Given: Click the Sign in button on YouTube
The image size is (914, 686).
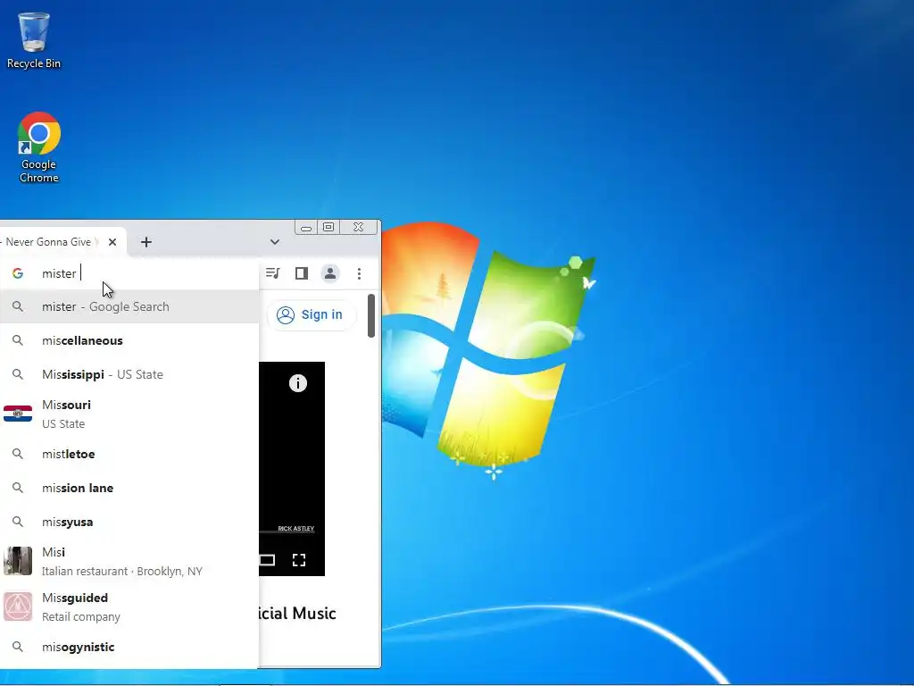Looking at the screenshot, I should [311, 315].
